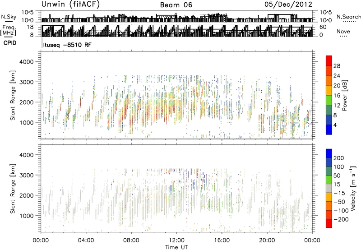This screenshot has height=250, width=361.
Task: Pick the bright blue top Velocity colorbar segment
Action: click(329, 153)
